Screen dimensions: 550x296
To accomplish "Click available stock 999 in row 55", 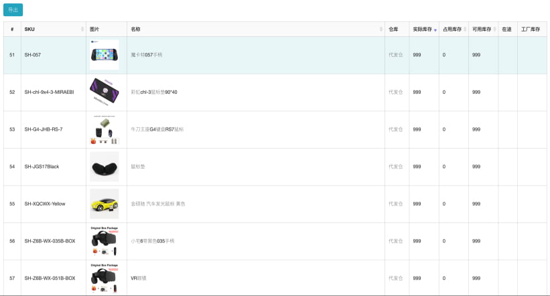I will coord(476,204).
